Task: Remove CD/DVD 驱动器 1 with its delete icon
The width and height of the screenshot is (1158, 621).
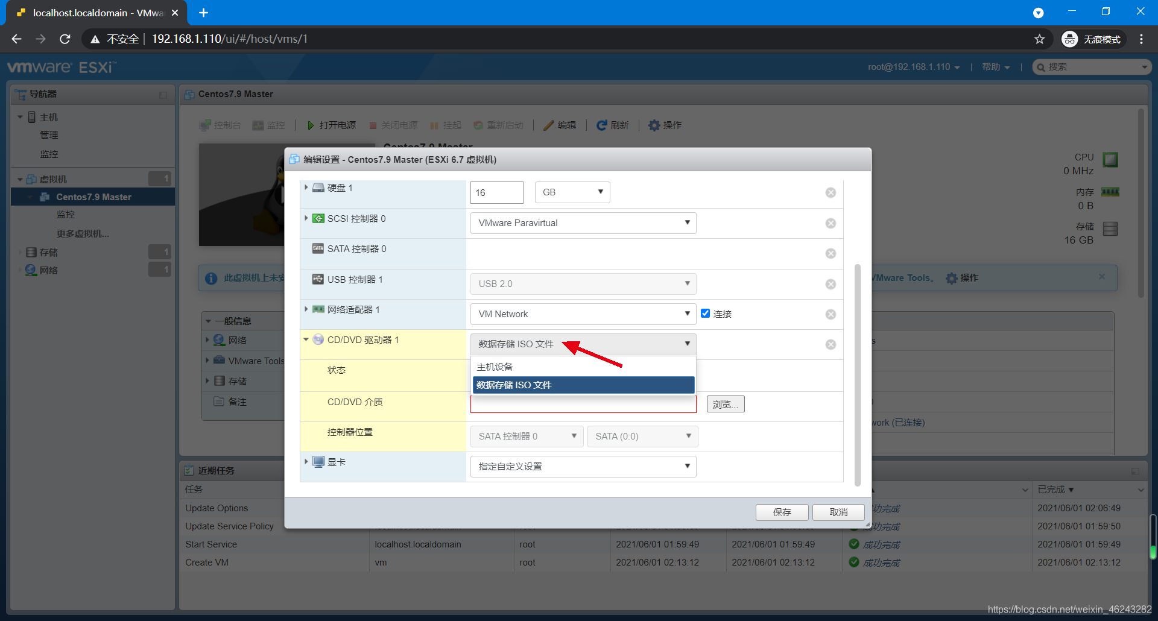Action: [x=831, y=345]
